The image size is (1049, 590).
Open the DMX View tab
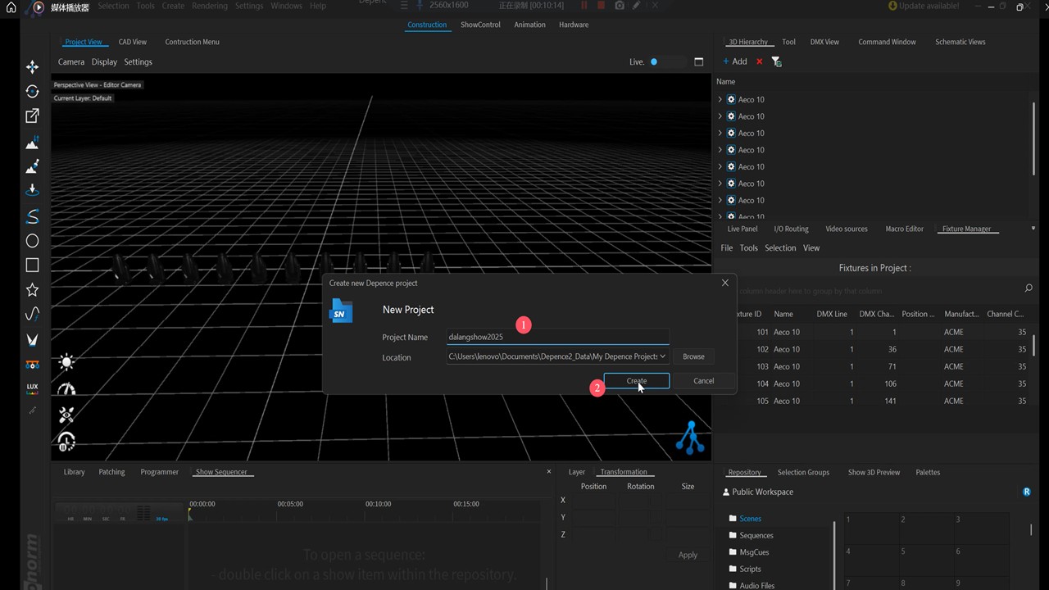(x=824, y=42)
